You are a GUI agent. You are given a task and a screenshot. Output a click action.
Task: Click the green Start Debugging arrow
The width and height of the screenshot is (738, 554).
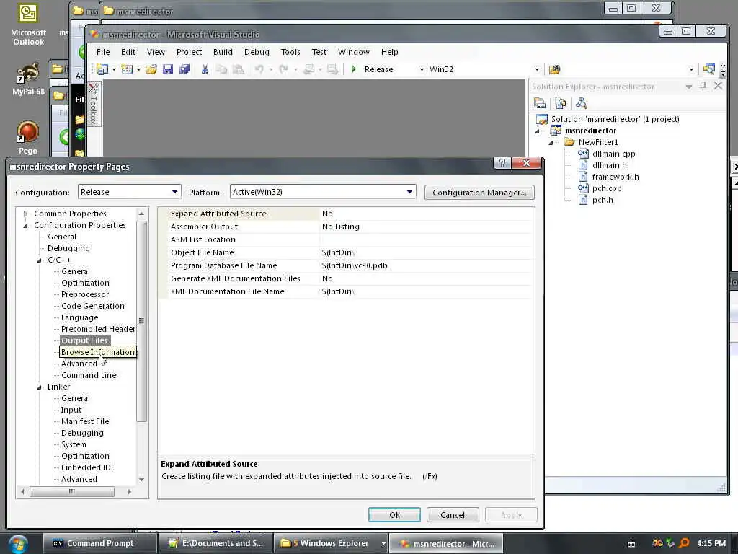click(354, 69)
